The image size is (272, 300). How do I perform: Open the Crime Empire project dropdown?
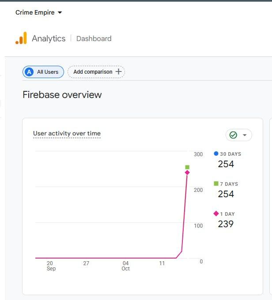click(39, 12)
